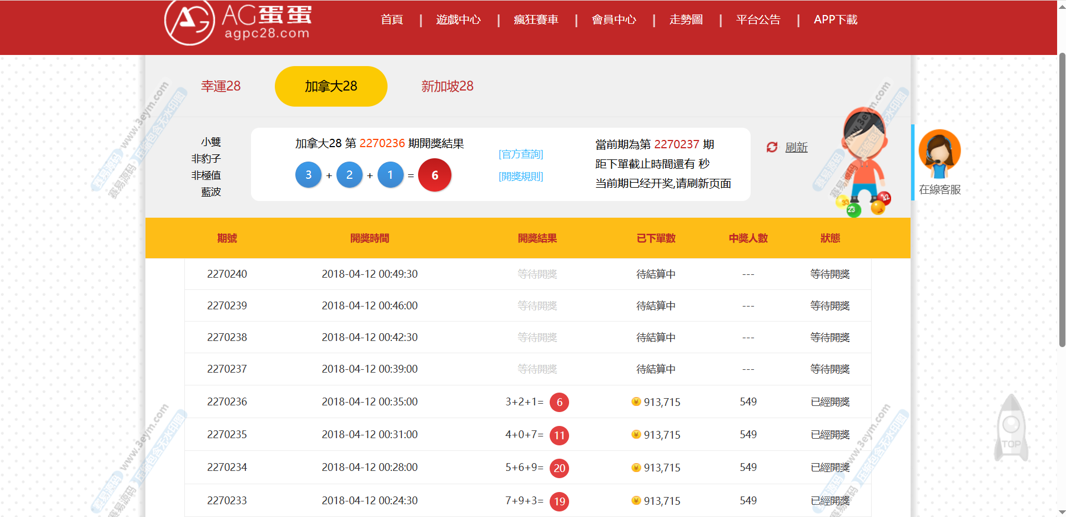
Task: Select the 新加坡28 tab
Action: pos(447,86)
